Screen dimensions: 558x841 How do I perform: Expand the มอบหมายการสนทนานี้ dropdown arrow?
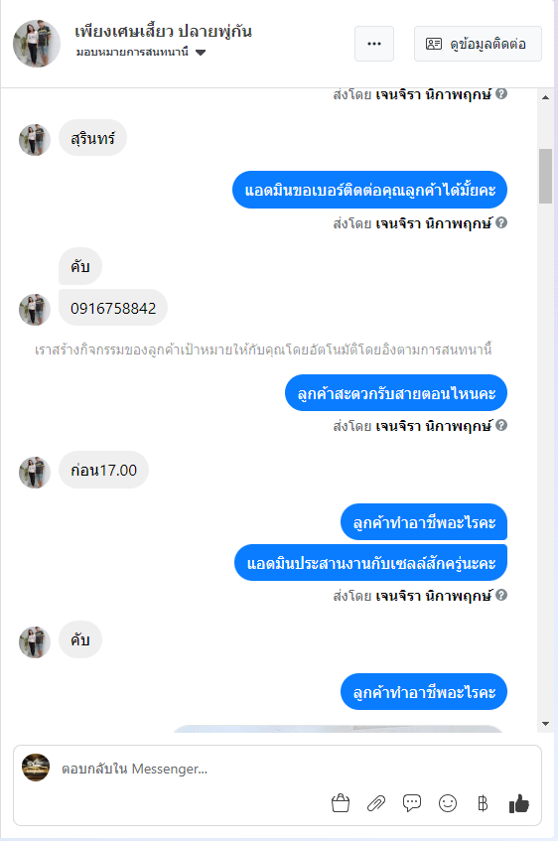point(201,52)
